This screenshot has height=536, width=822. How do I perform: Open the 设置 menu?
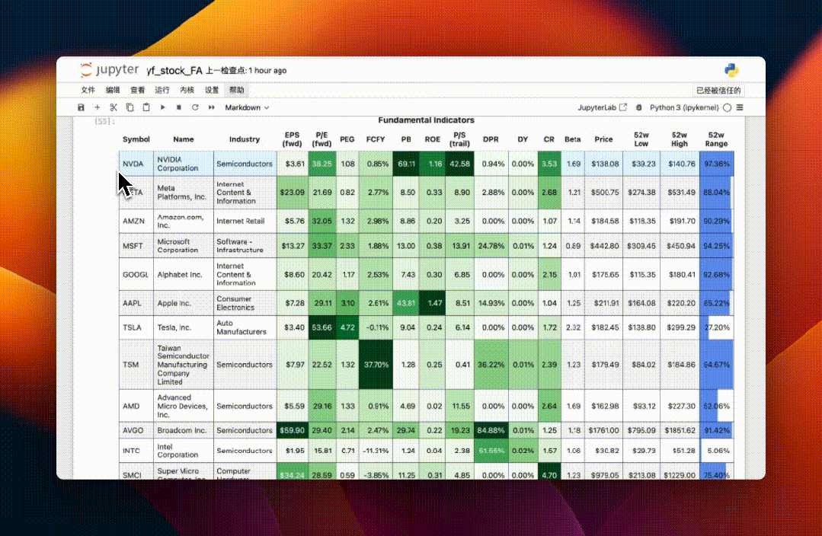(212, 90)
